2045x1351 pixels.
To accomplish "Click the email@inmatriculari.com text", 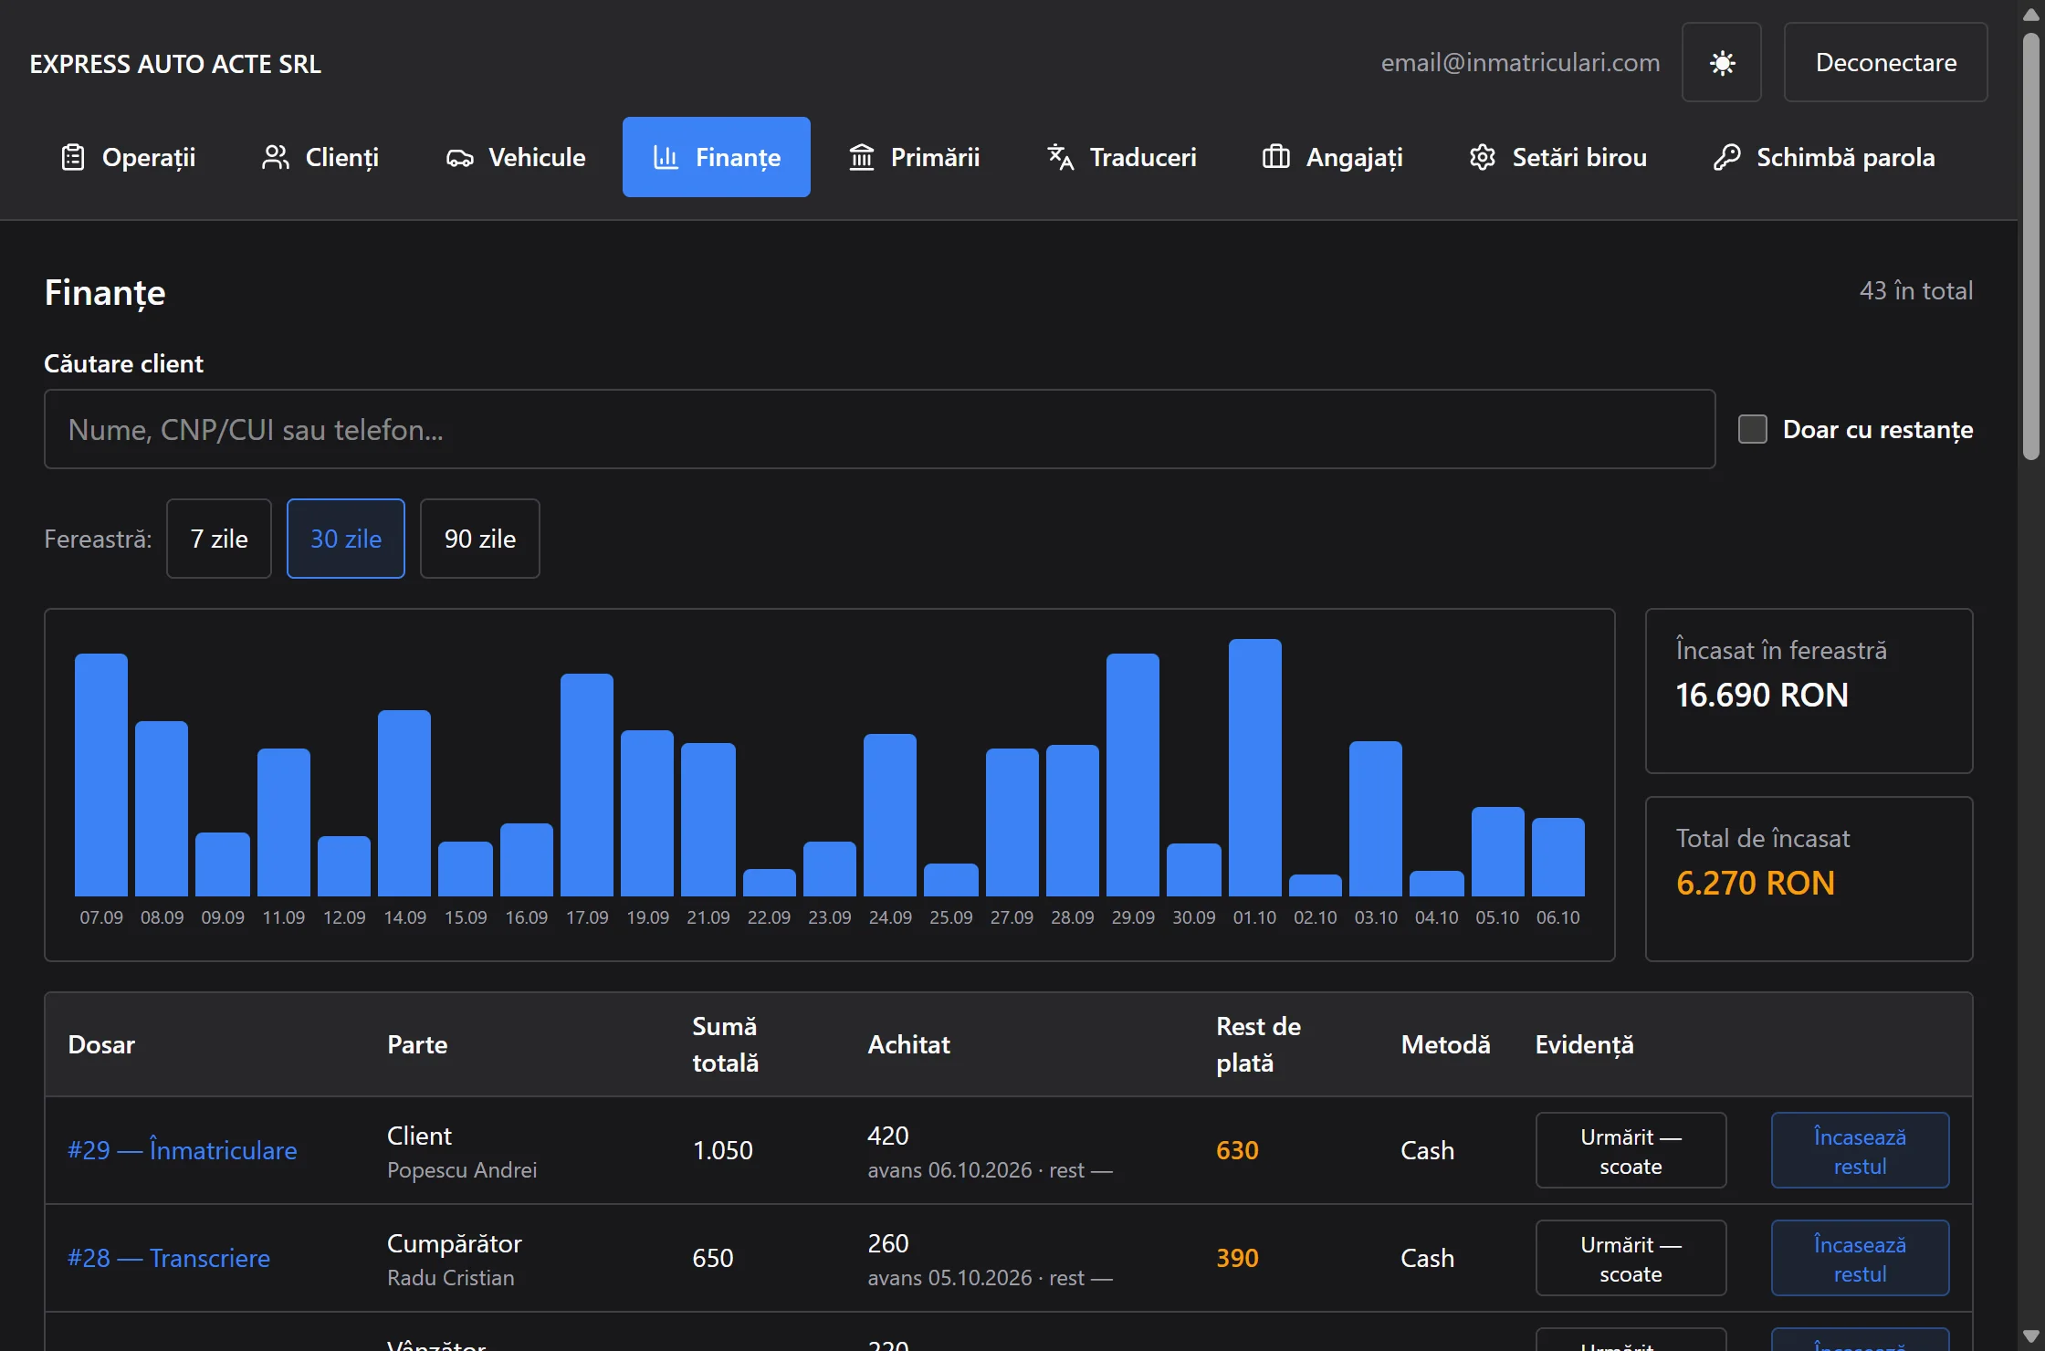I will tap(1520, 62).
